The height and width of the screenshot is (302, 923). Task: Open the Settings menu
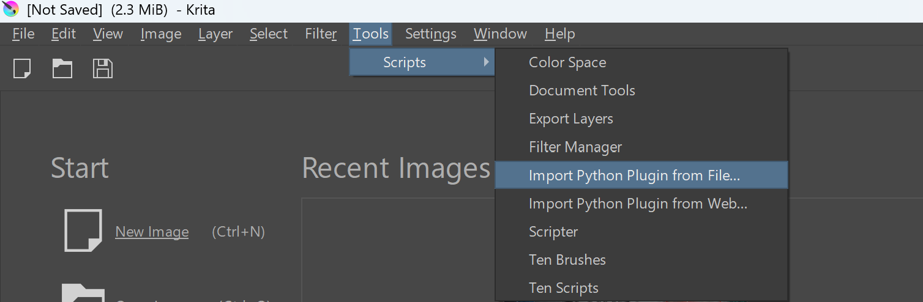430,34
